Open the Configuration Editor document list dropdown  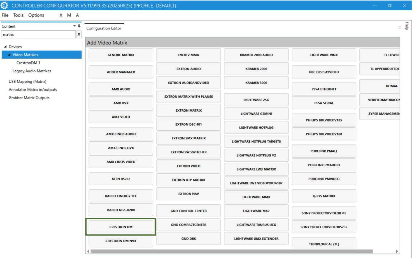click(x=400, y=28)
